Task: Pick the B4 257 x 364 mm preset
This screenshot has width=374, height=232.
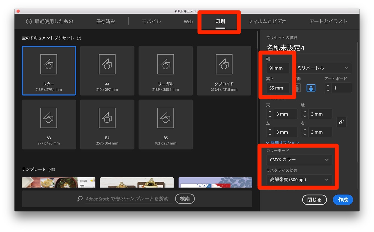Action: [107, 124]
